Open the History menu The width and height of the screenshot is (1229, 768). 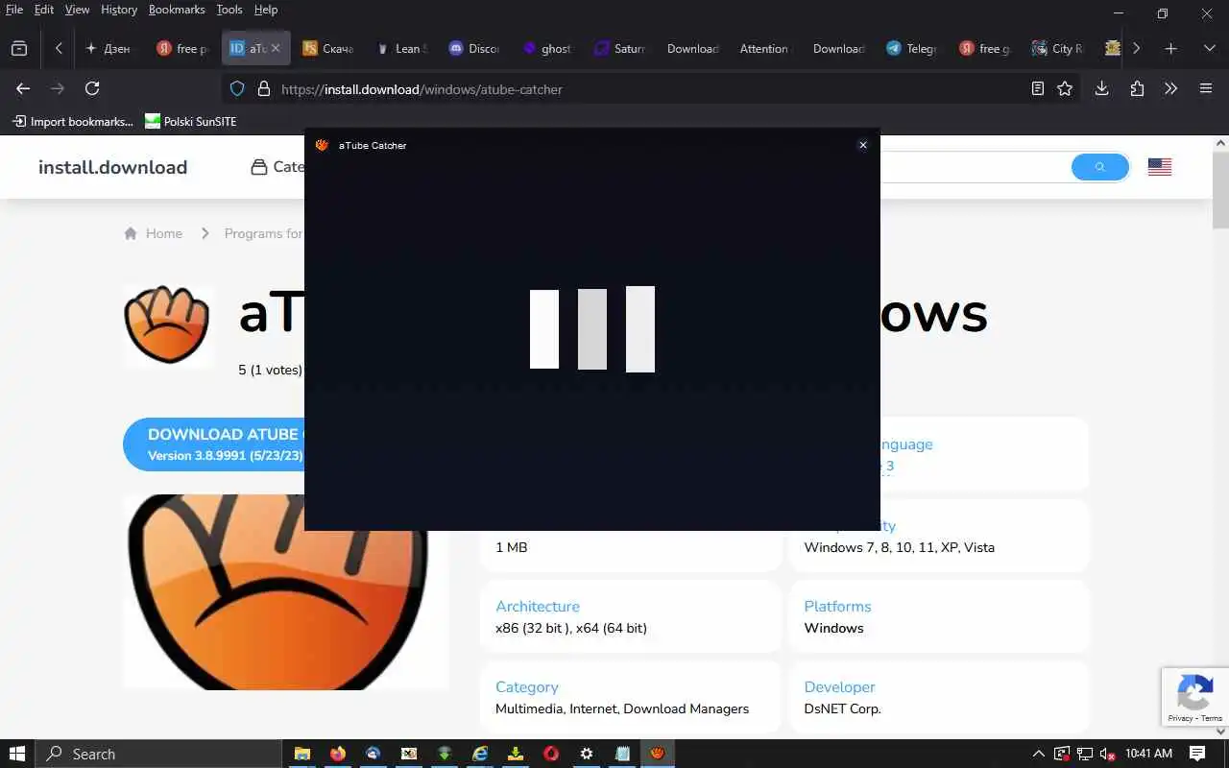[119, 10]
